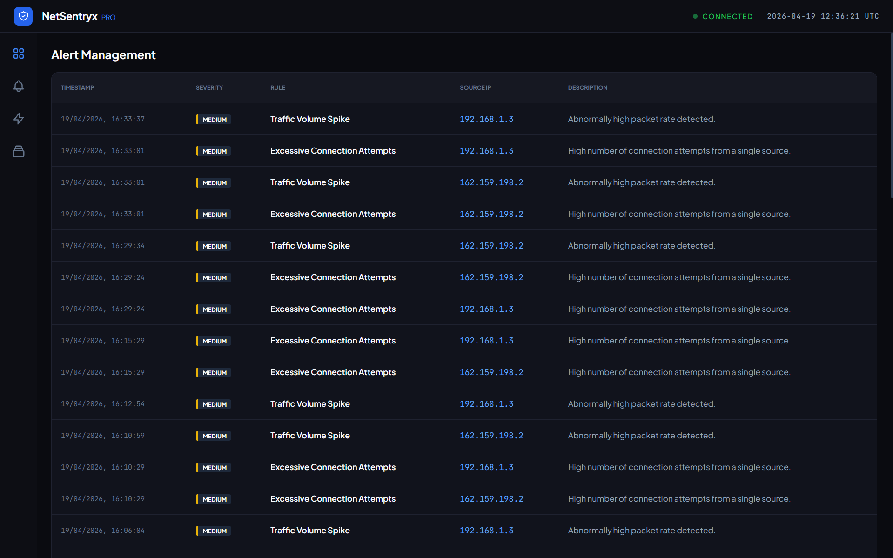Select the lightning bolt sidebar icon

[19, 119]
